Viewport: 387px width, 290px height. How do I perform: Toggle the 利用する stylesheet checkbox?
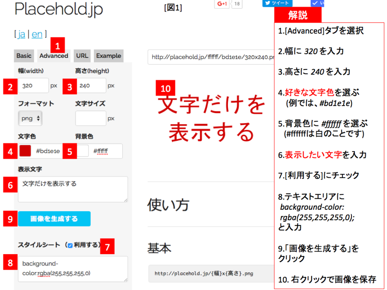70,245
